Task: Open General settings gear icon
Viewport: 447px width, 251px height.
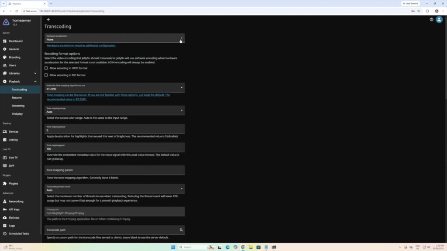Action: [x=4, y=49]
